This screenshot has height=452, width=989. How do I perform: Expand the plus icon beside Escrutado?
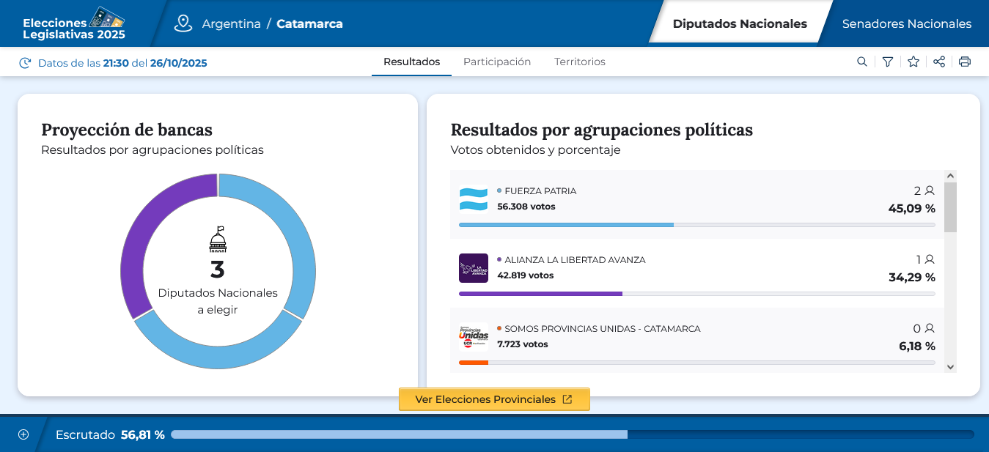23,434
